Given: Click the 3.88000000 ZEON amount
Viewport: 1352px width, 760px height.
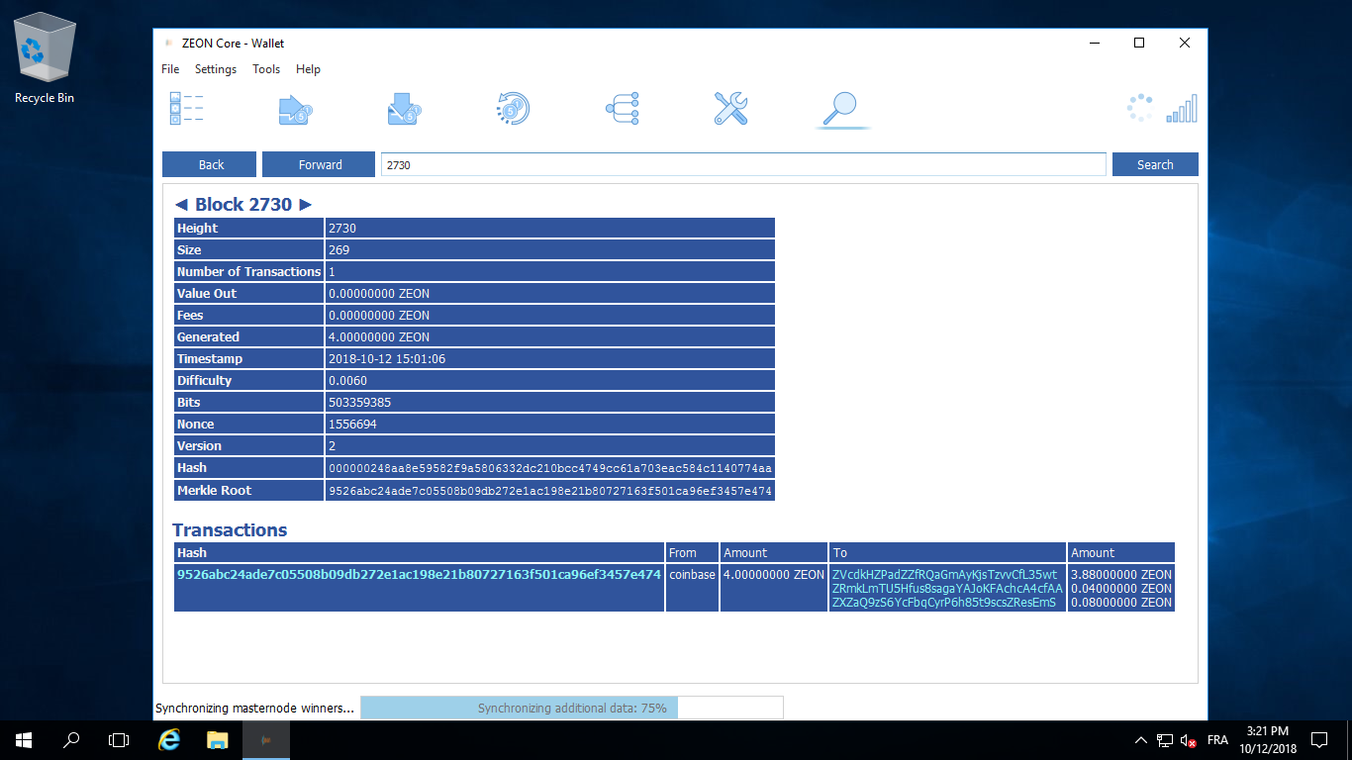Looking at the screenshot, I should click(1121, 574).
